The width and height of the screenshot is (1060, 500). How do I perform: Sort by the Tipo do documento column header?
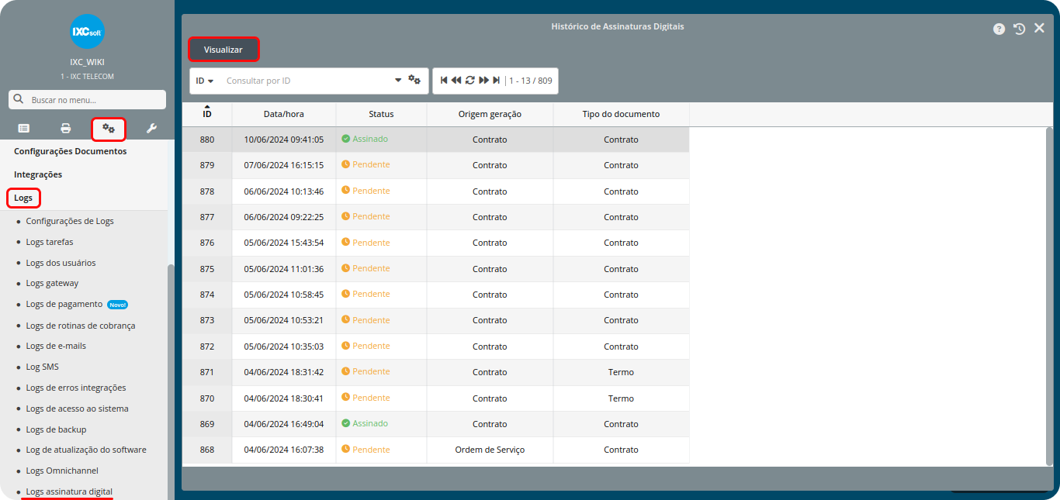621,114
